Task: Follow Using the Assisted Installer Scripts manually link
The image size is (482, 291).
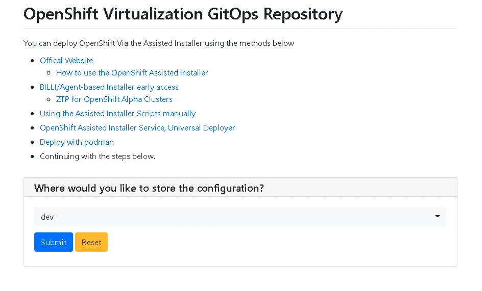Action: pos(117,114)
